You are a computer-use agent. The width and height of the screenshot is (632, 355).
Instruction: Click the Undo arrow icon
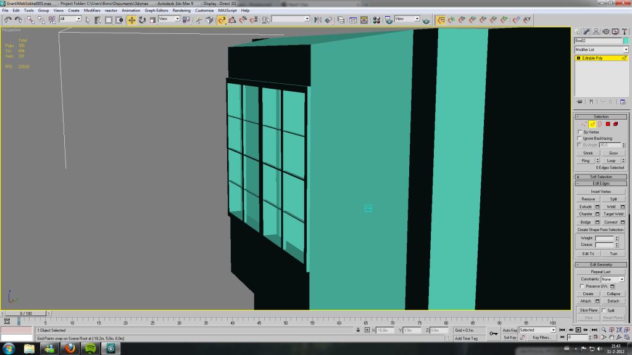7,20
